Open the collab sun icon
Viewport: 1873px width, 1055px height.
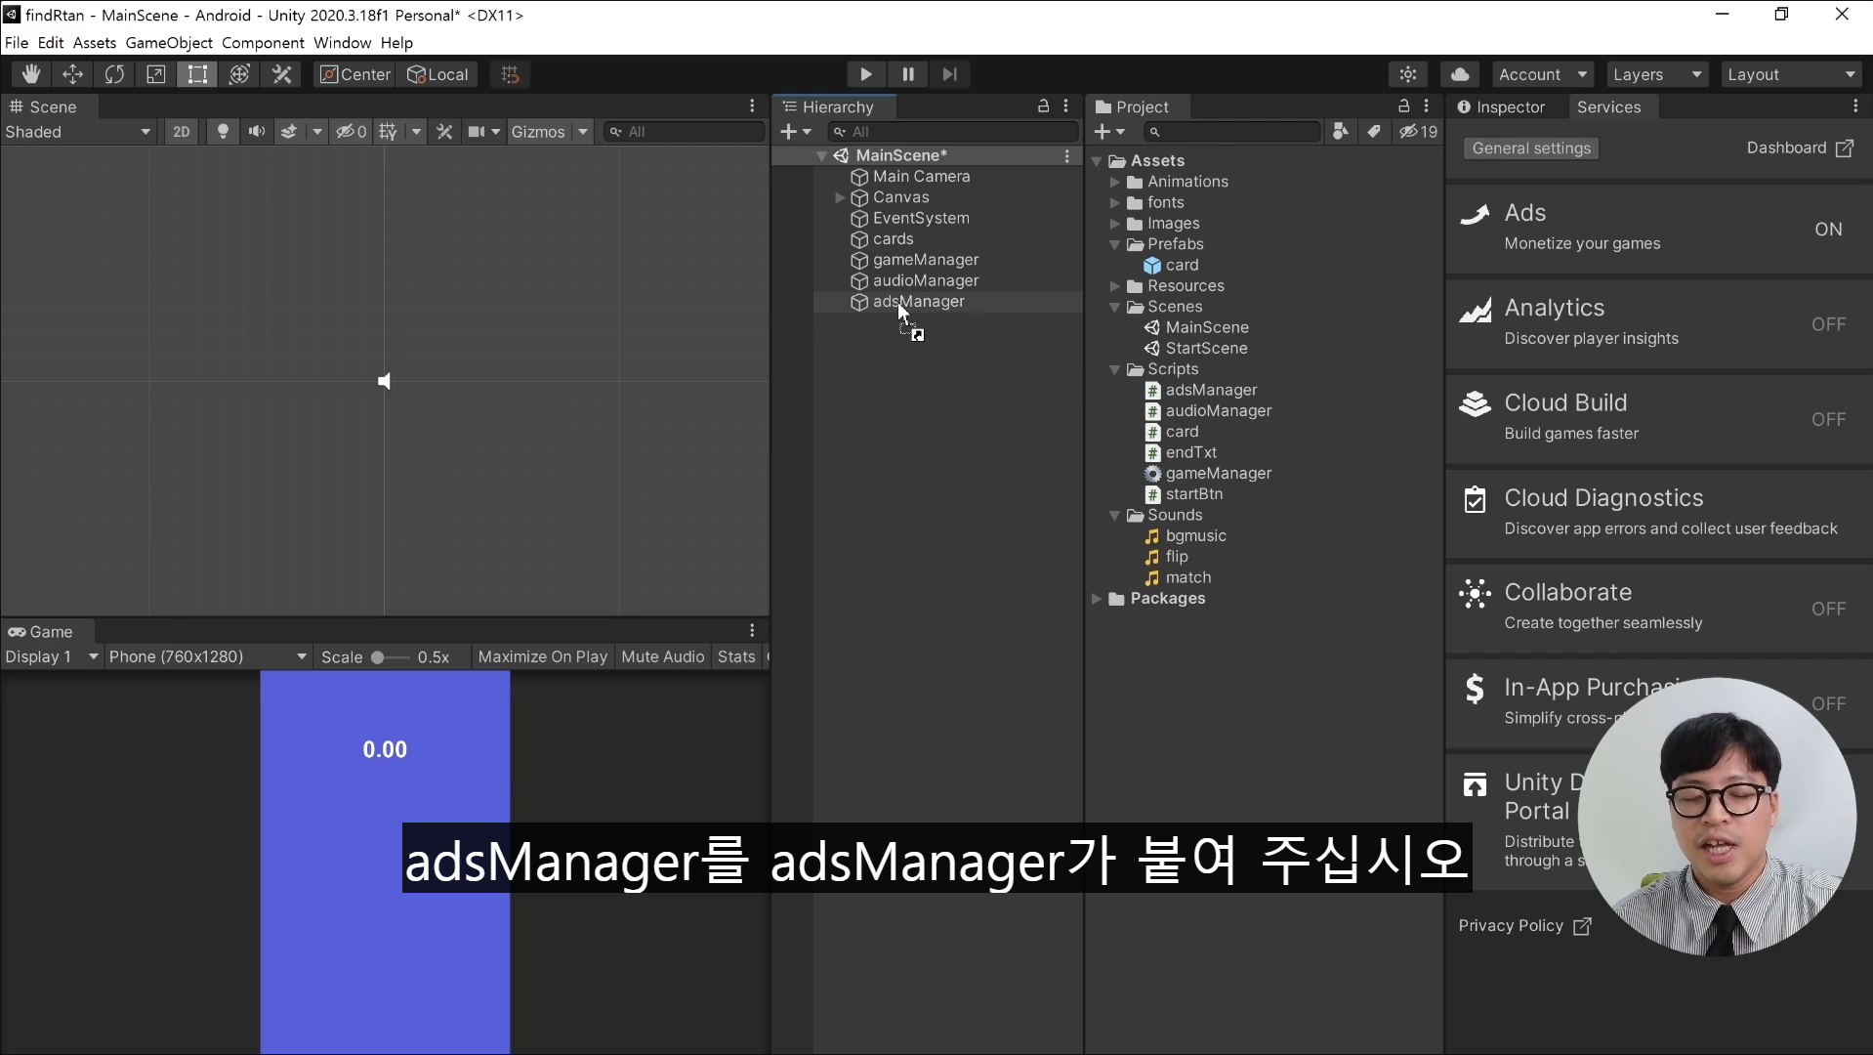point(1408,74)
